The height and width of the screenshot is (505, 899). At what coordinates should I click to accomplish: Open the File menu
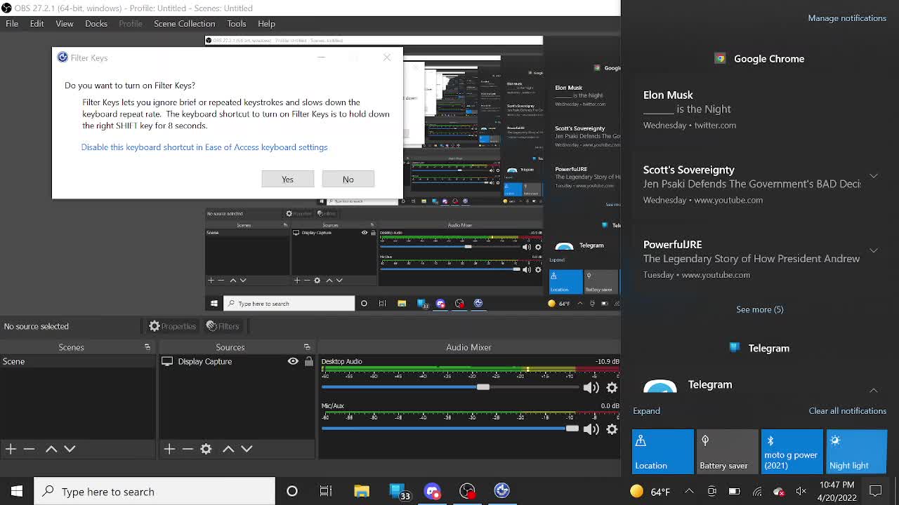[12, 24]
